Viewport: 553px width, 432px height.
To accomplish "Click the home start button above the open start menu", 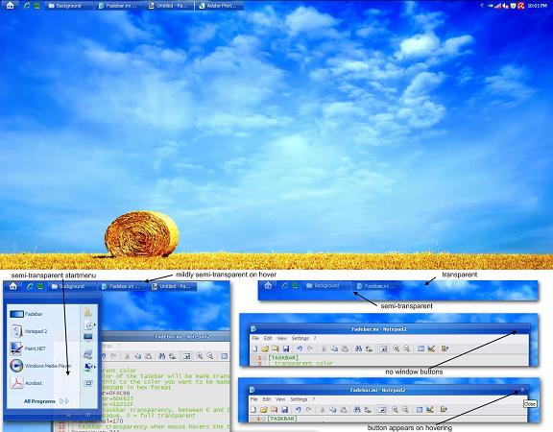I will [x=13, y=286].
